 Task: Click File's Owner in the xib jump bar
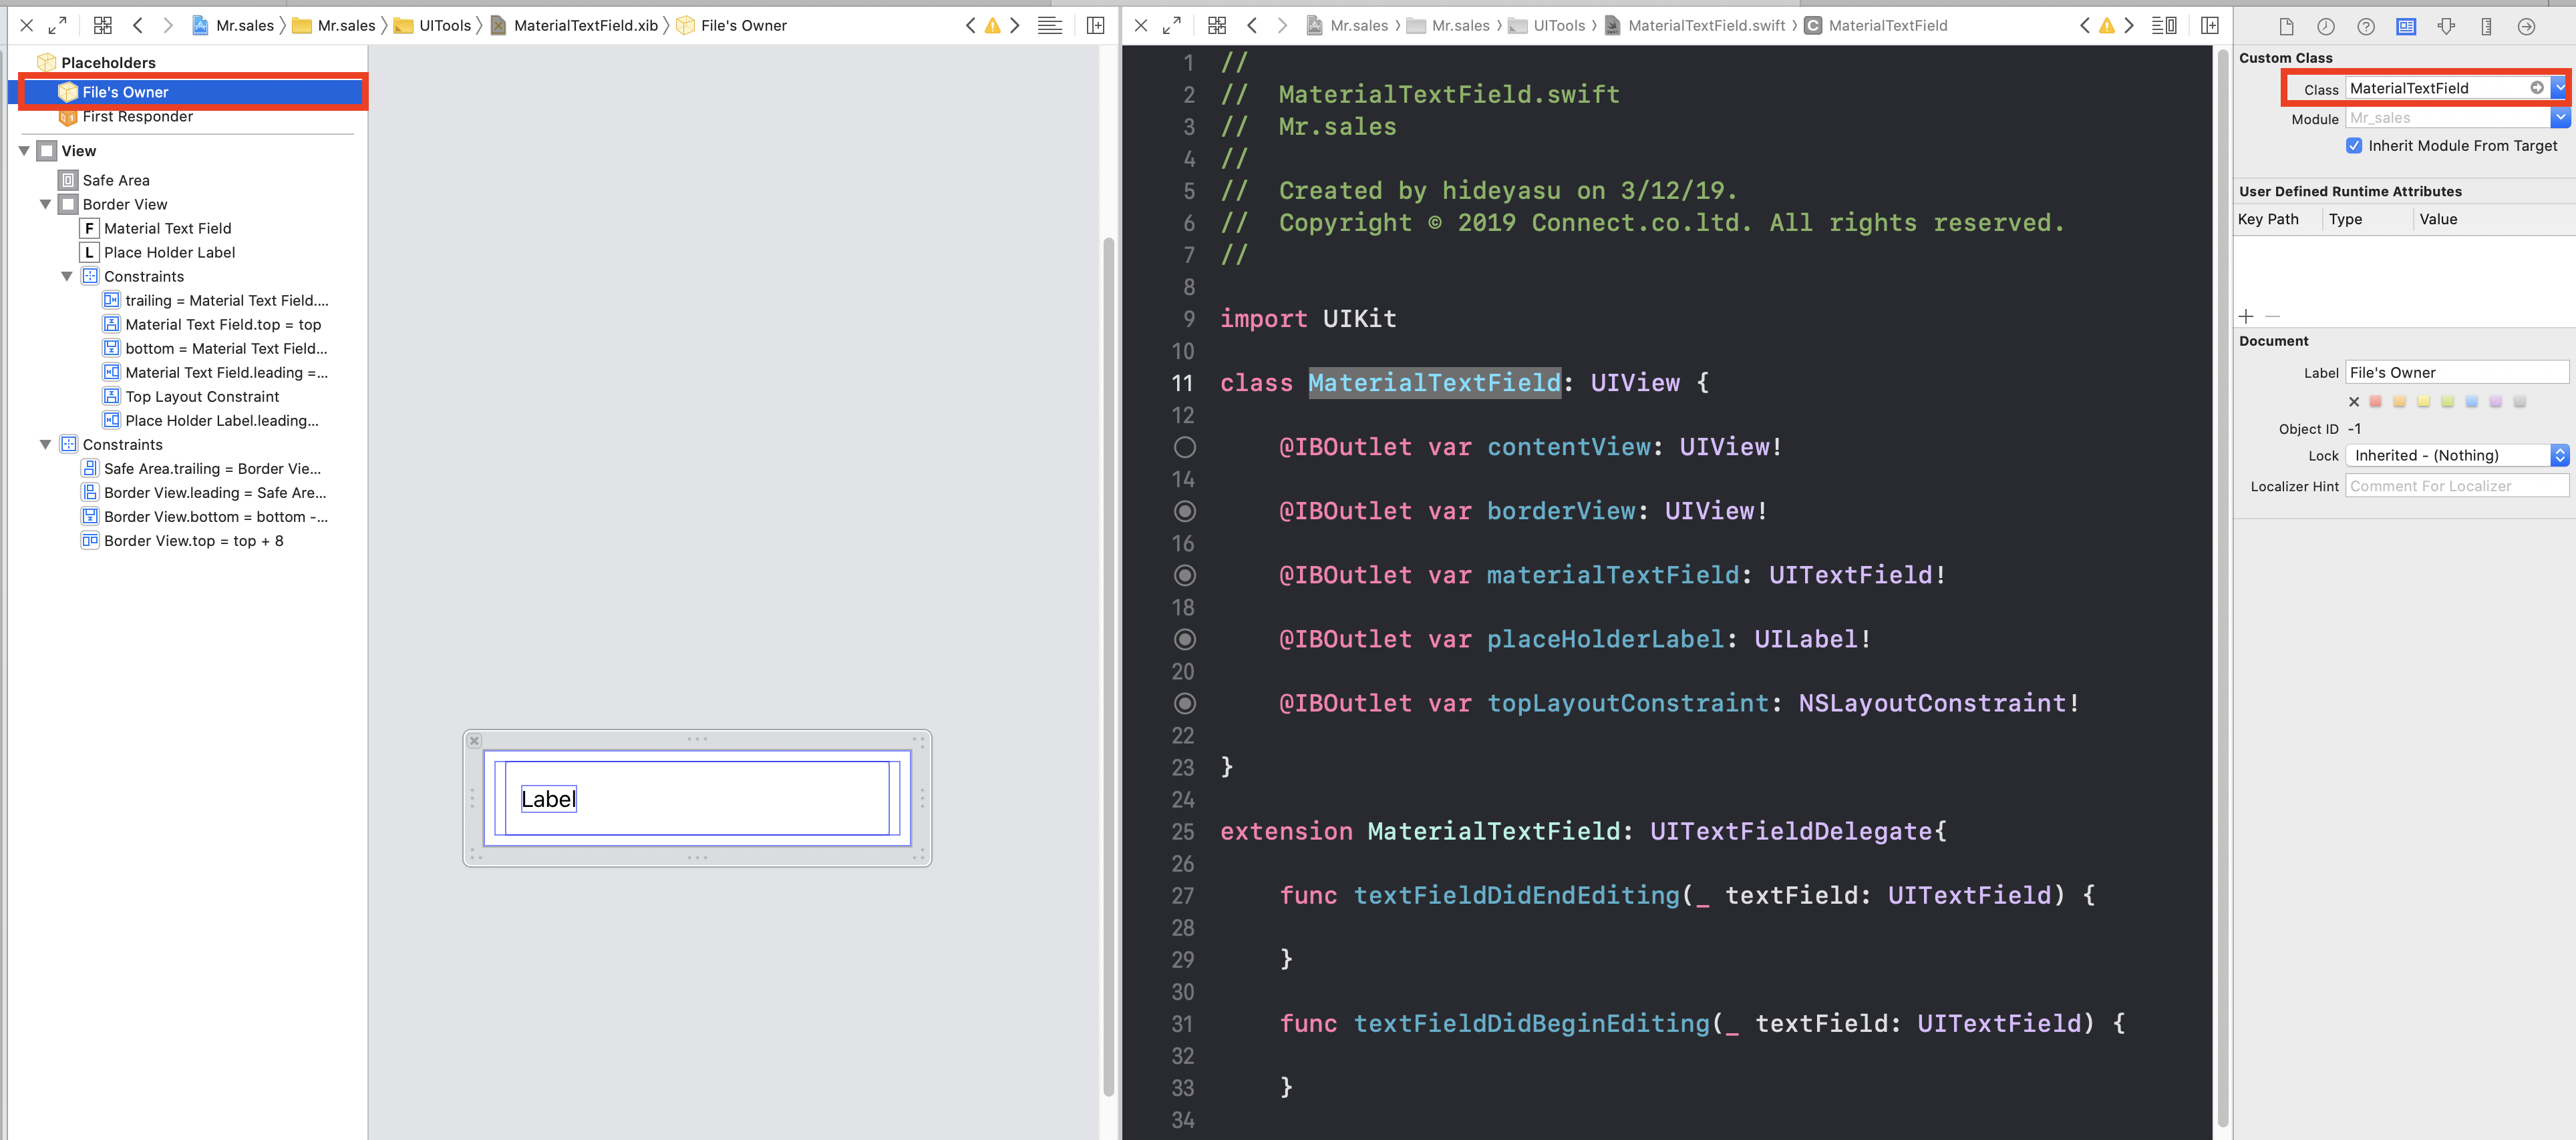click(x=732, y=26)
